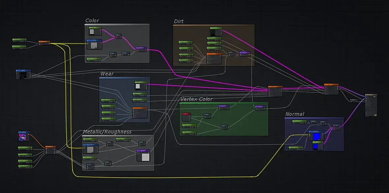Select large blue-preview texture node in Normal frame
389x193 pixels.
pyautogui.click(x=316, y=136)
